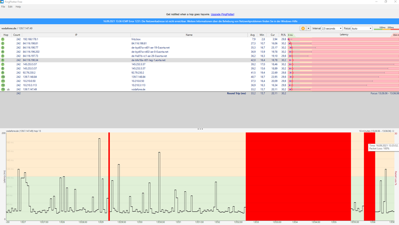Sort by the Min column header

pyautogui.click(x=262, y=35)
